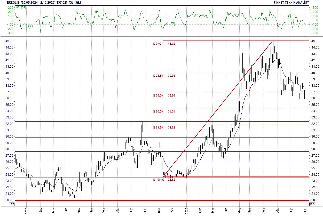Click the Şub label right after 2026
Viewport: 323px width, 217px height.
200,210
